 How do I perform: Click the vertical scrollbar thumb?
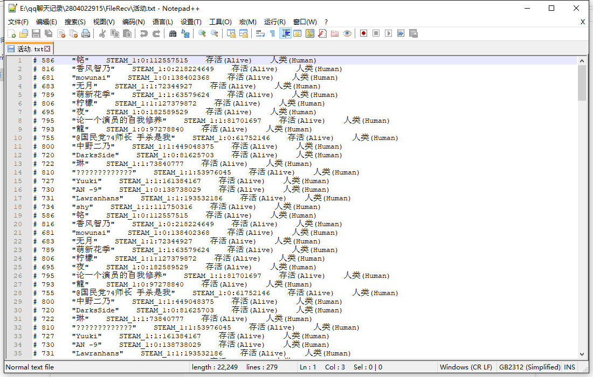582,83
